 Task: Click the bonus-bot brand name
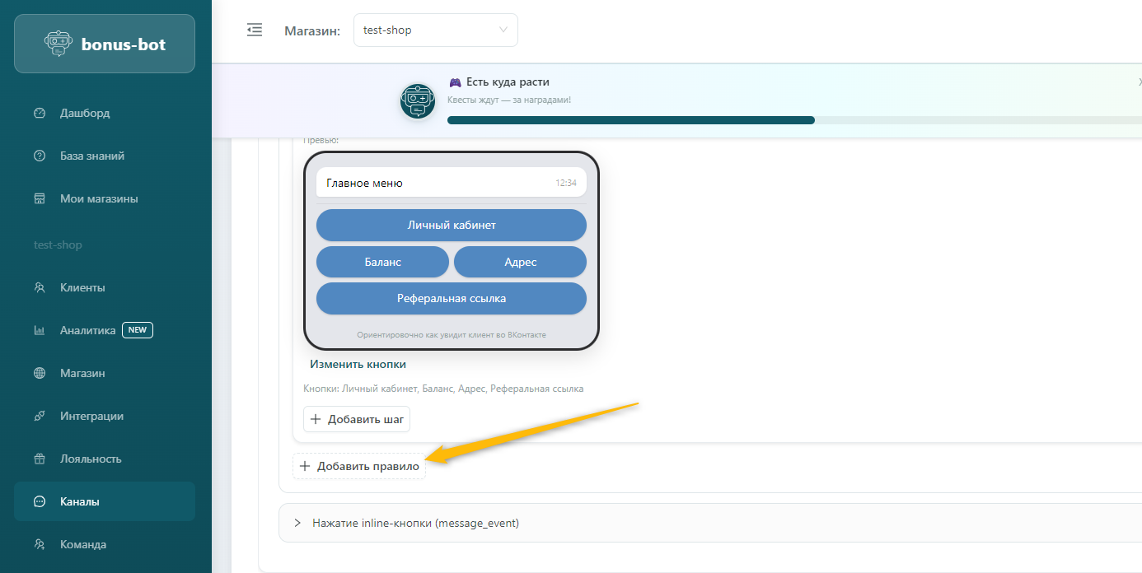pos(124,44)
